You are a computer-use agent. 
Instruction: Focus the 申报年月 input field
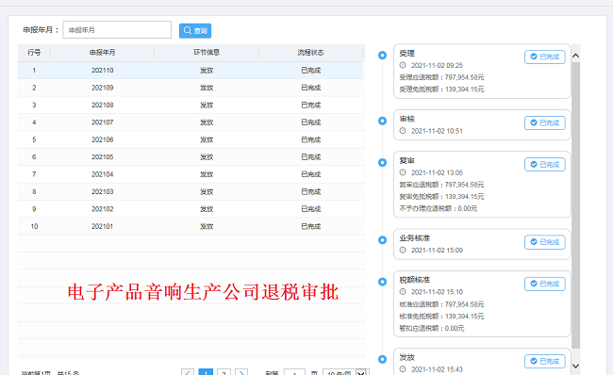[x=117, y=30]
